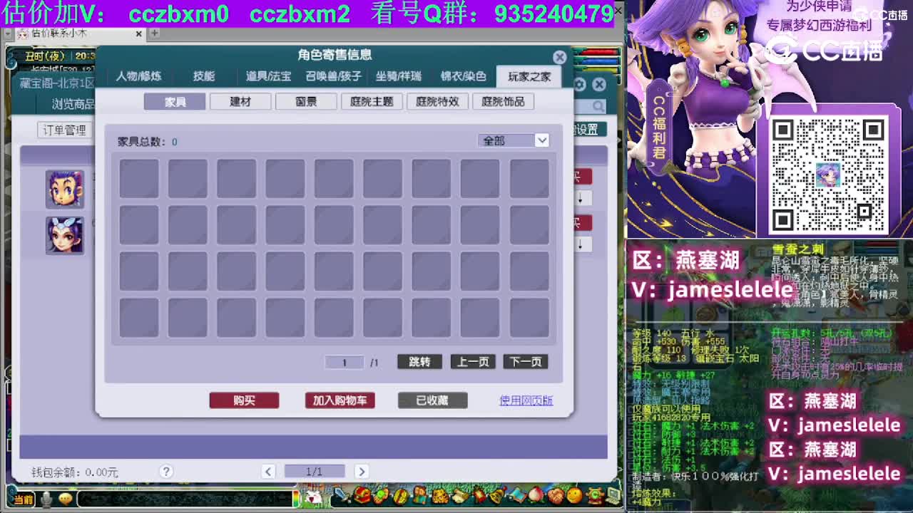Open a new tab with plus

point(154,33)
